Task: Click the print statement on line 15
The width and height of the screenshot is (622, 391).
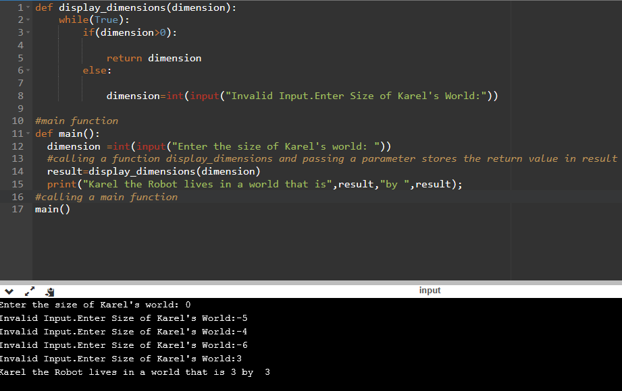Action: (x=255, y=184)
